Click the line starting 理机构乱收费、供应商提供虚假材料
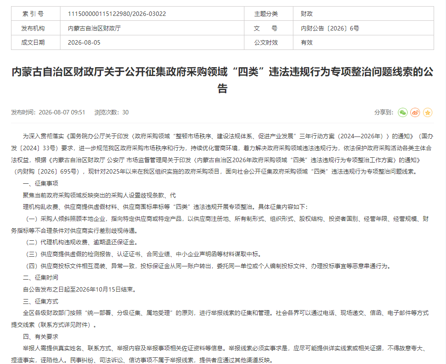446x364 pixels. pos(166,207)
